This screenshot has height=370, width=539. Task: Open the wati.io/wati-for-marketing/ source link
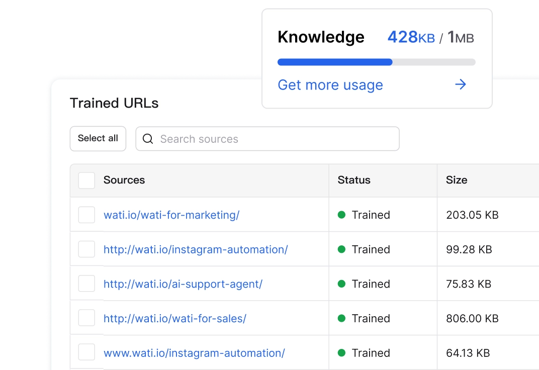pyautogui.click(x=171, y=215)
